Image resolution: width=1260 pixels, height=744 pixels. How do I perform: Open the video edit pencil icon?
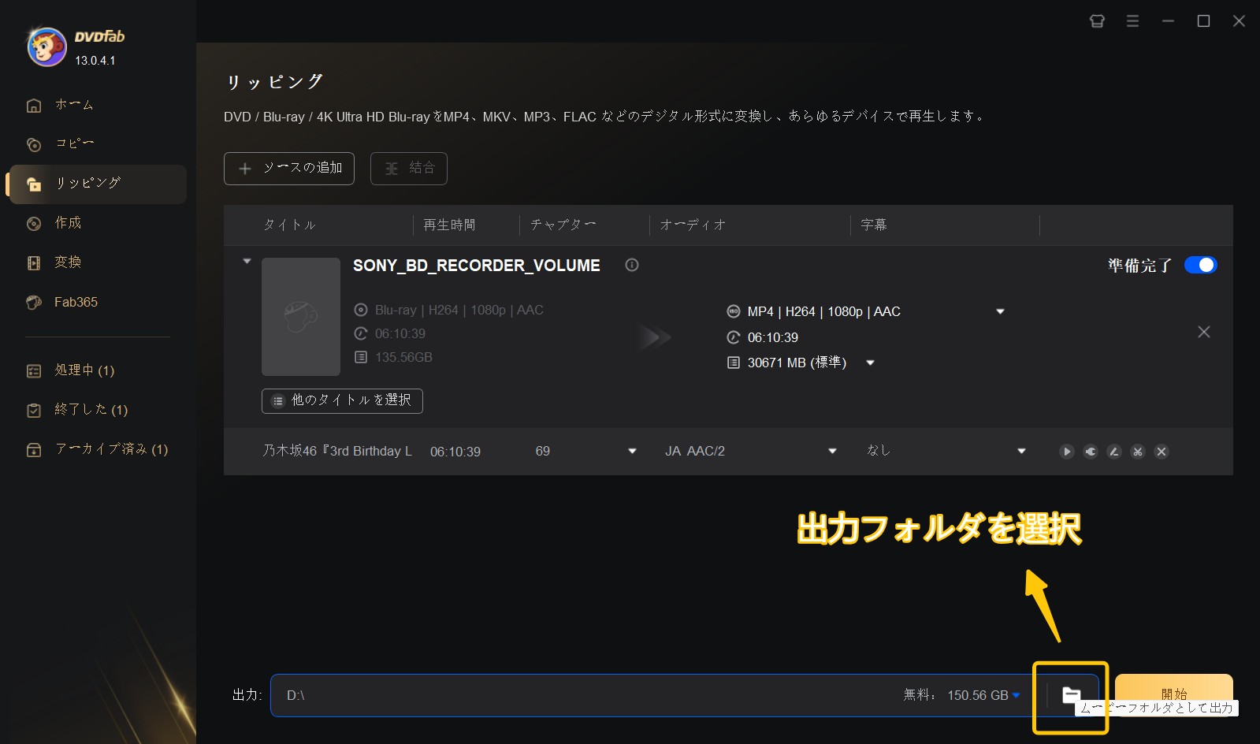[x=1113, y=452]
